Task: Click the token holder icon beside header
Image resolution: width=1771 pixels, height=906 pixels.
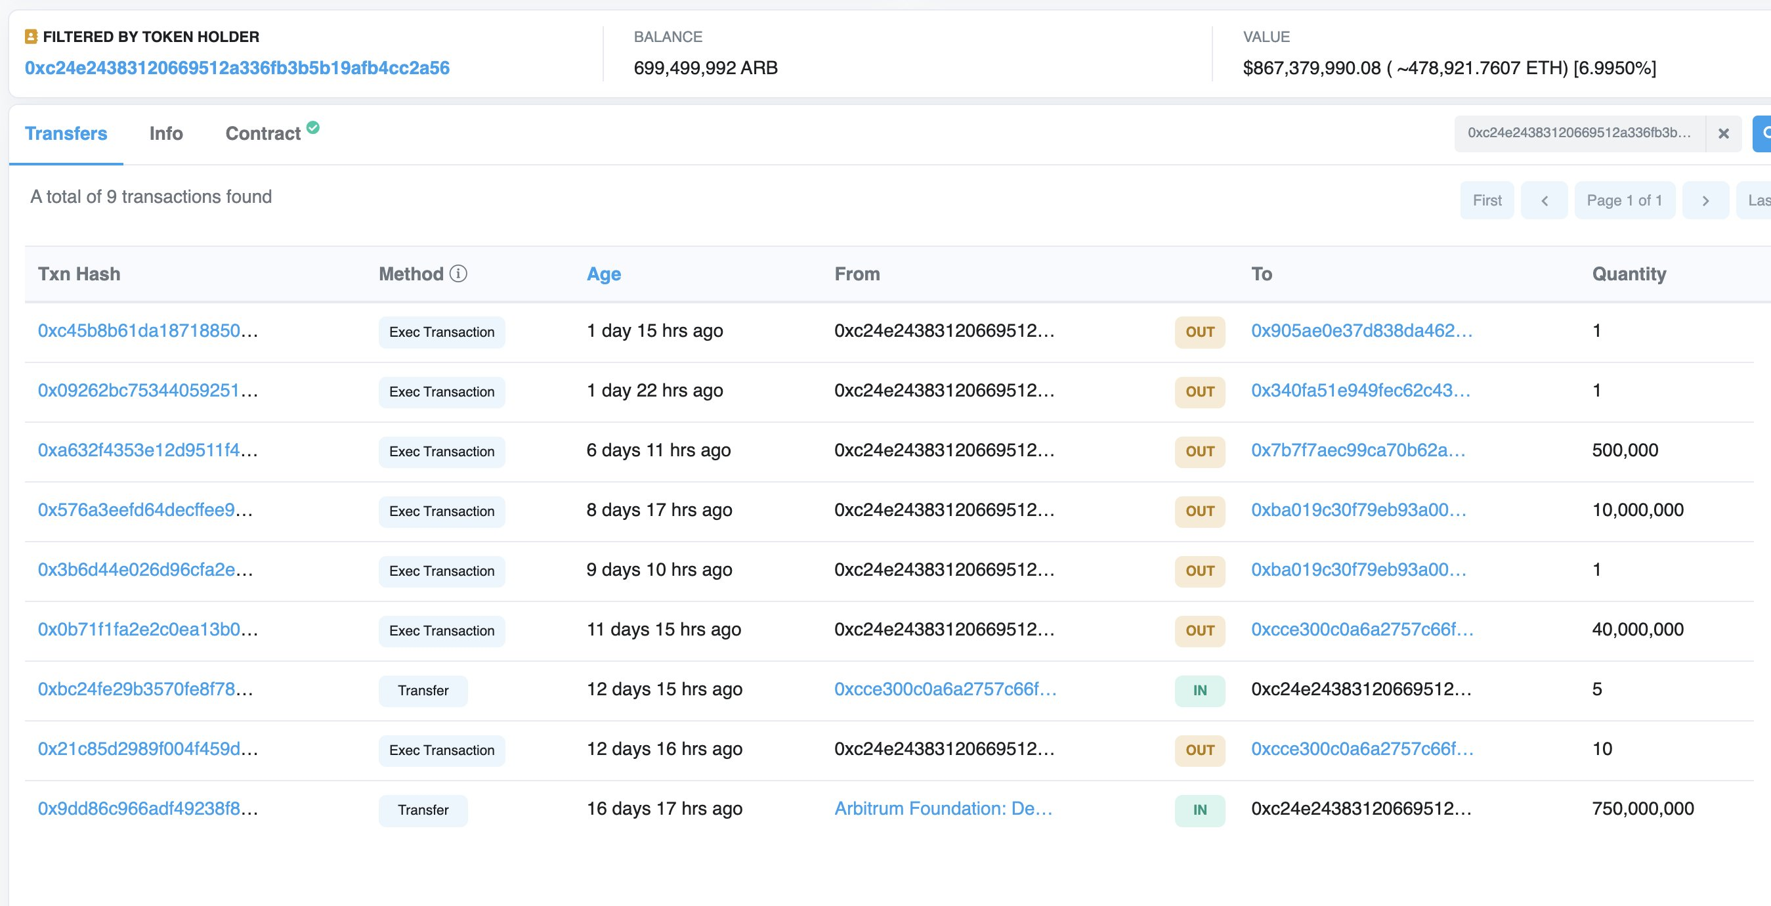Action: (x=31, y=36)
